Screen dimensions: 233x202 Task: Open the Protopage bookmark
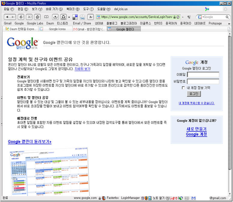click(215, 23)
